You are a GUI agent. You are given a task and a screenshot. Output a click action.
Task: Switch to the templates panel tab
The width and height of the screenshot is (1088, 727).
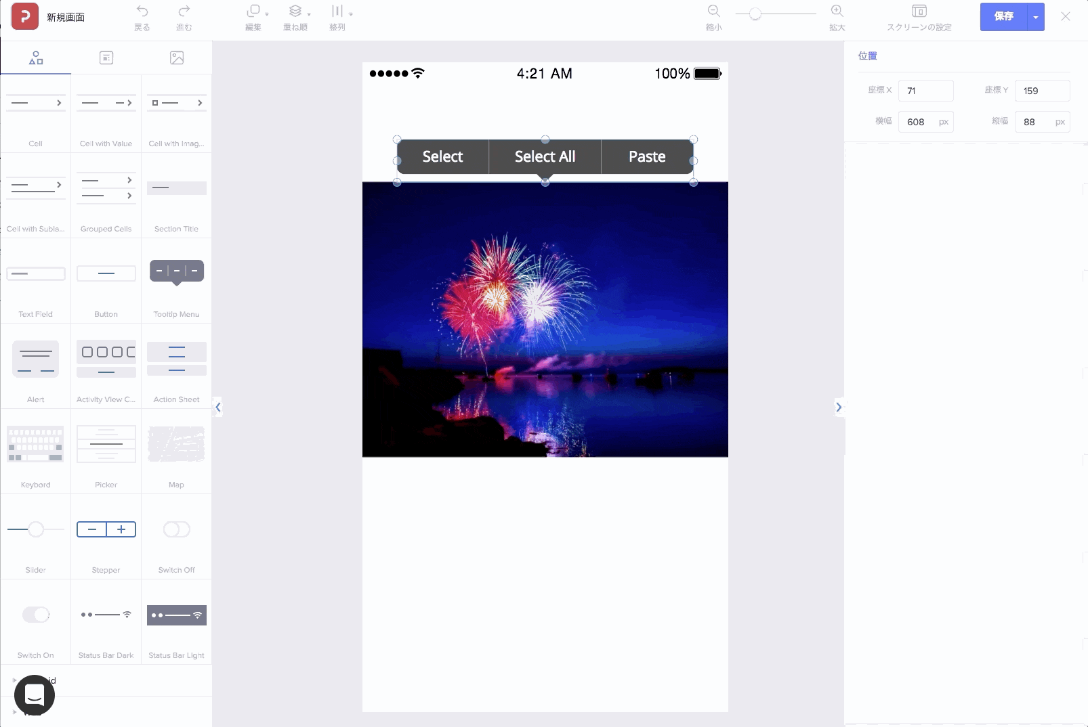(x=106, y=58)
